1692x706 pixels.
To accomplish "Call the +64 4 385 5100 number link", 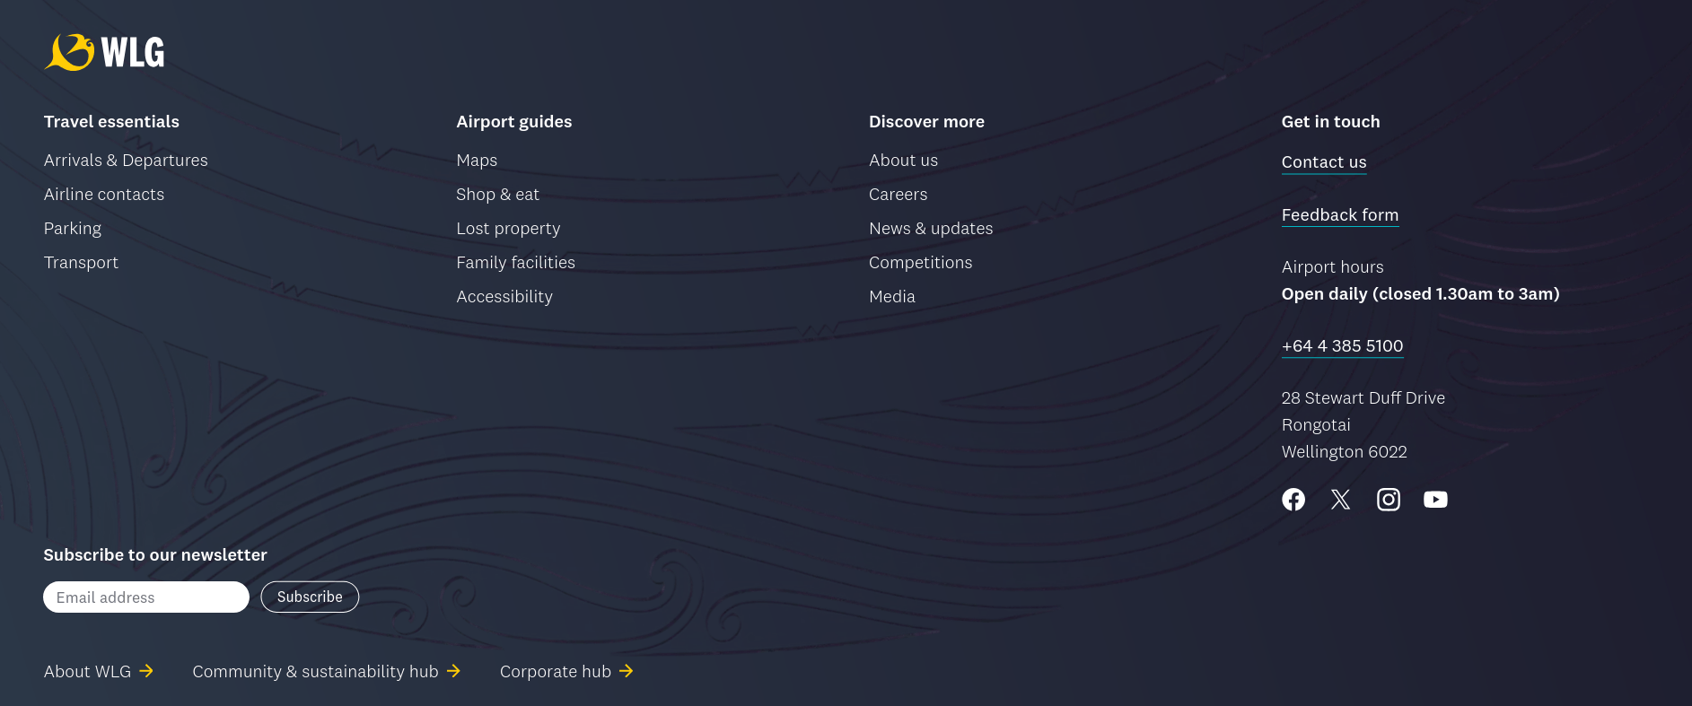I will [x=1342, y=346].
